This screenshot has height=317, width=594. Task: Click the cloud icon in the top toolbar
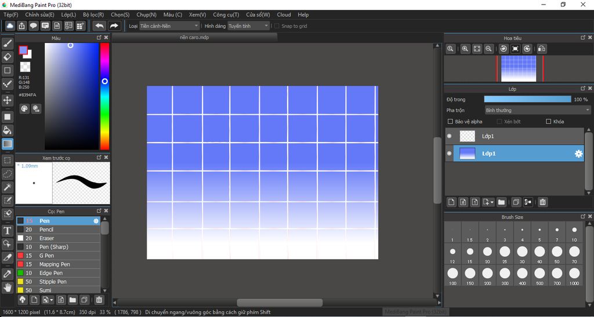10,25
